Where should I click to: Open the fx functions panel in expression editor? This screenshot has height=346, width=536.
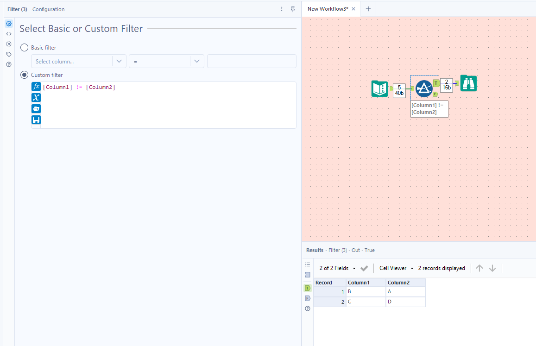[x=36, y=86]
